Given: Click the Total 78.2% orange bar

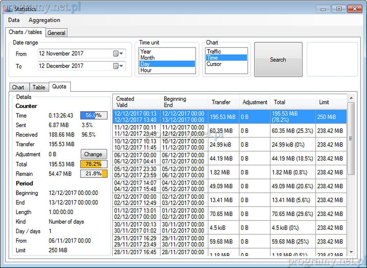Looking at the screenshot, I should point(94,164).
